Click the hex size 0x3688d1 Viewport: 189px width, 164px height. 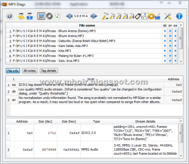point(71,149)
